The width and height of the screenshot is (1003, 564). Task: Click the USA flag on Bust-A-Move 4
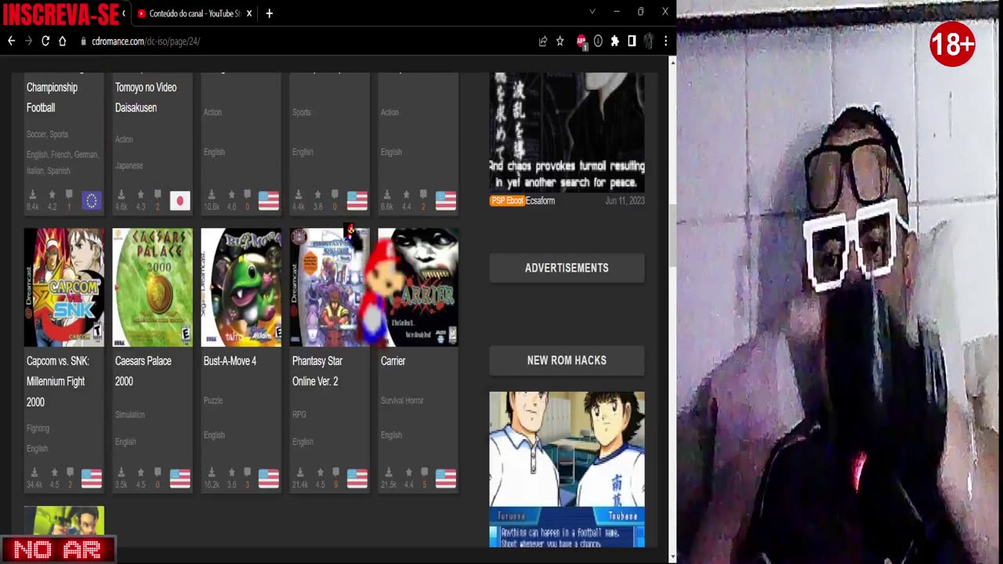click(x=269, y=479)
